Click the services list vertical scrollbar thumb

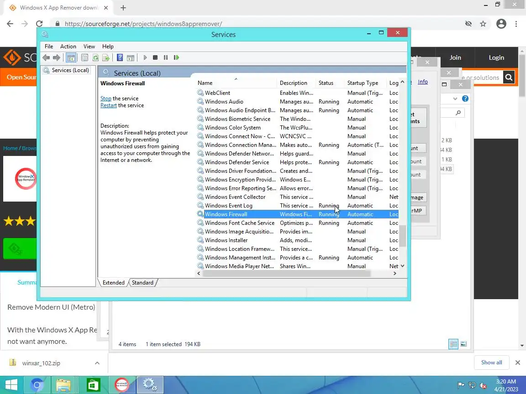[x=402, y=236]
